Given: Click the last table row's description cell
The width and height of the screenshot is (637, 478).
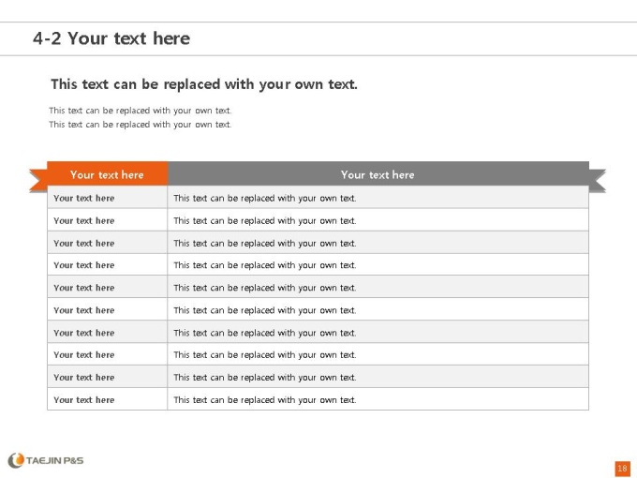Looking at the screenshot, I should [378, 399].
